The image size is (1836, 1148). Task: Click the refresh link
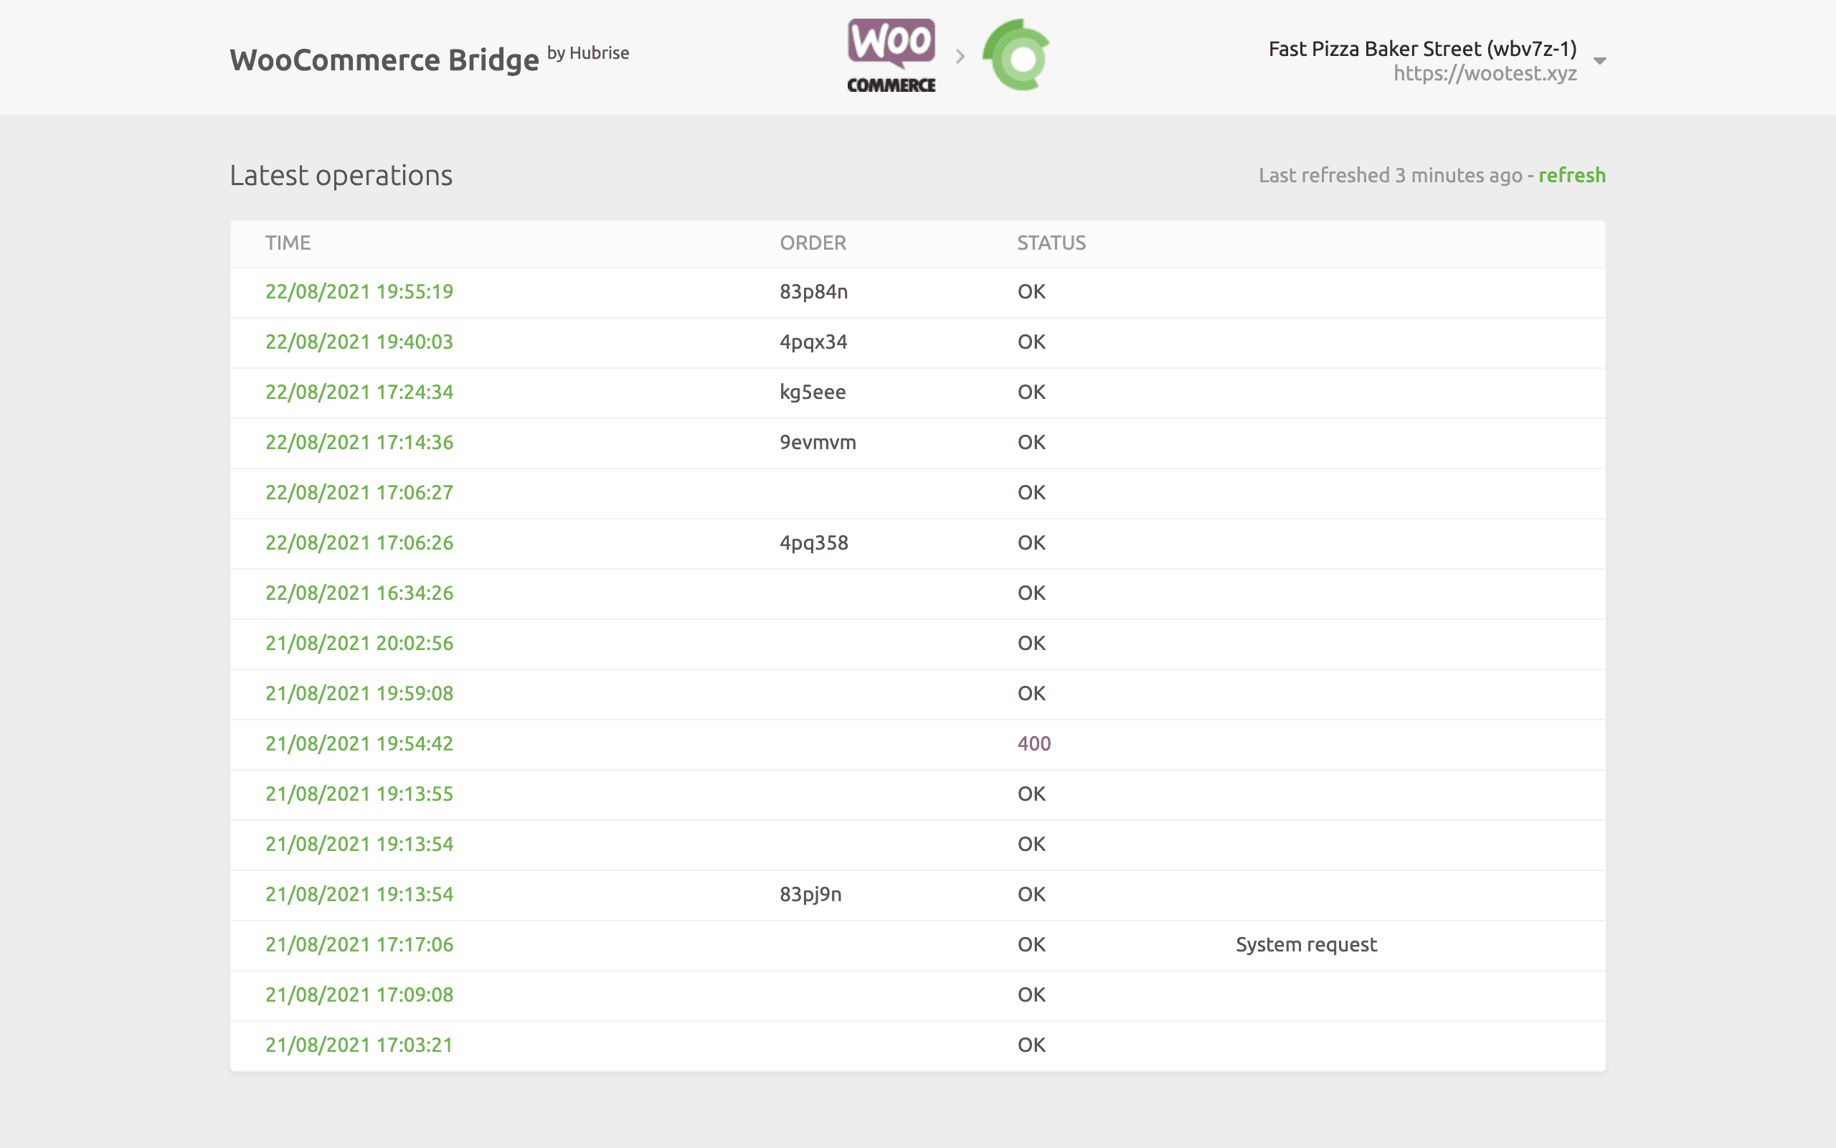[1571, 175]
